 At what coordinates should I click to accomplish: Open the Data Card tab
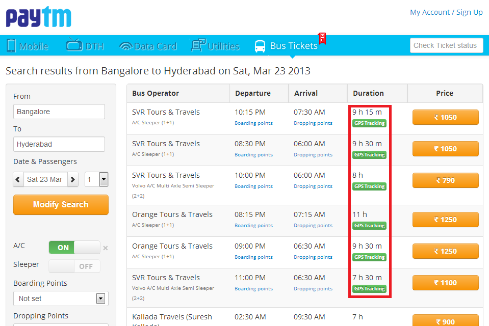[x=148, y=46]
